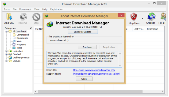Select the Documents category icon
The height and width of the screenshot is (97, 169).
pos(14,38)
